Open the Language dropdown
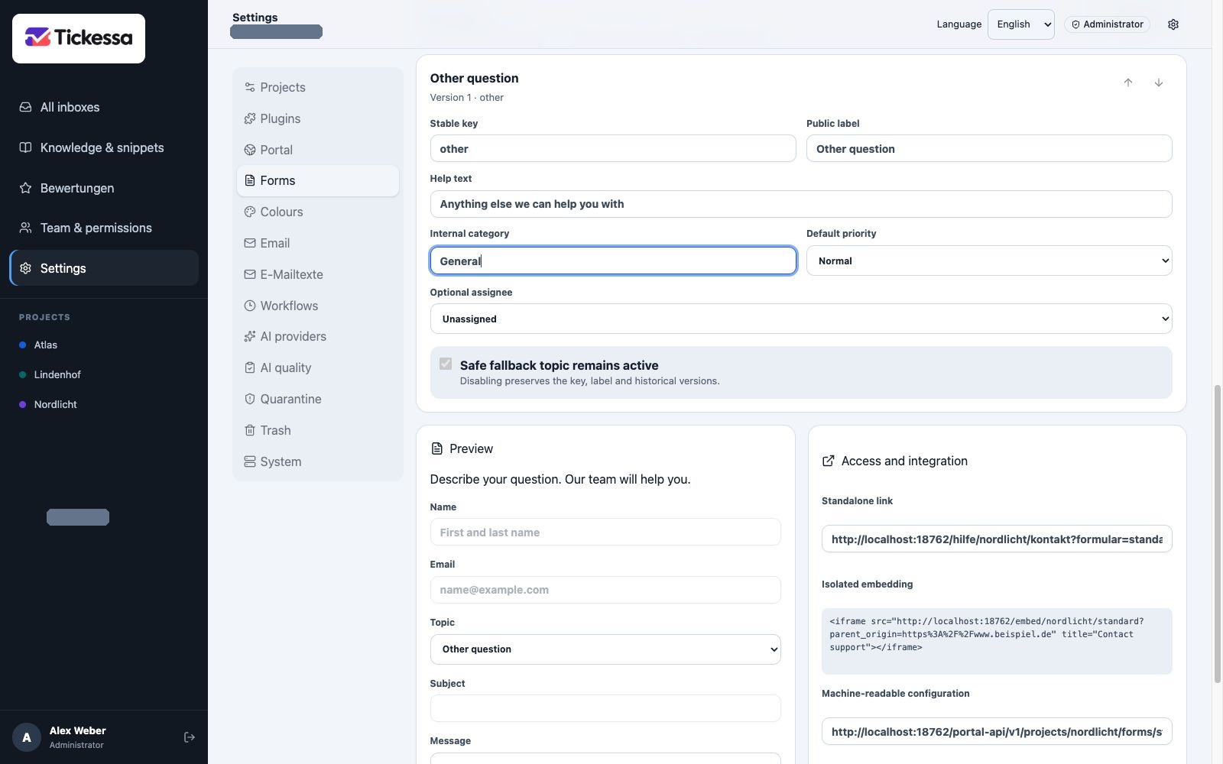Screen dimensions: 1223x764 [x=1021, y=24]
